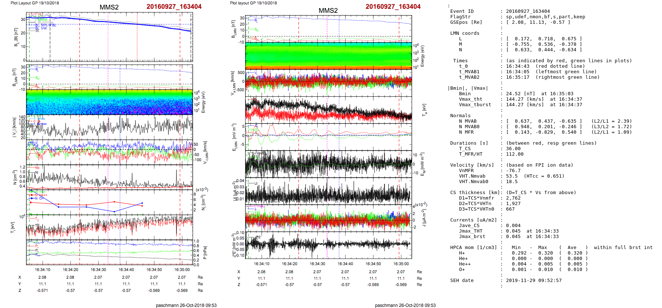Click the He++ row in HPCA table
The width and height of the screenshot is (662, 308).
pos(465,264)
